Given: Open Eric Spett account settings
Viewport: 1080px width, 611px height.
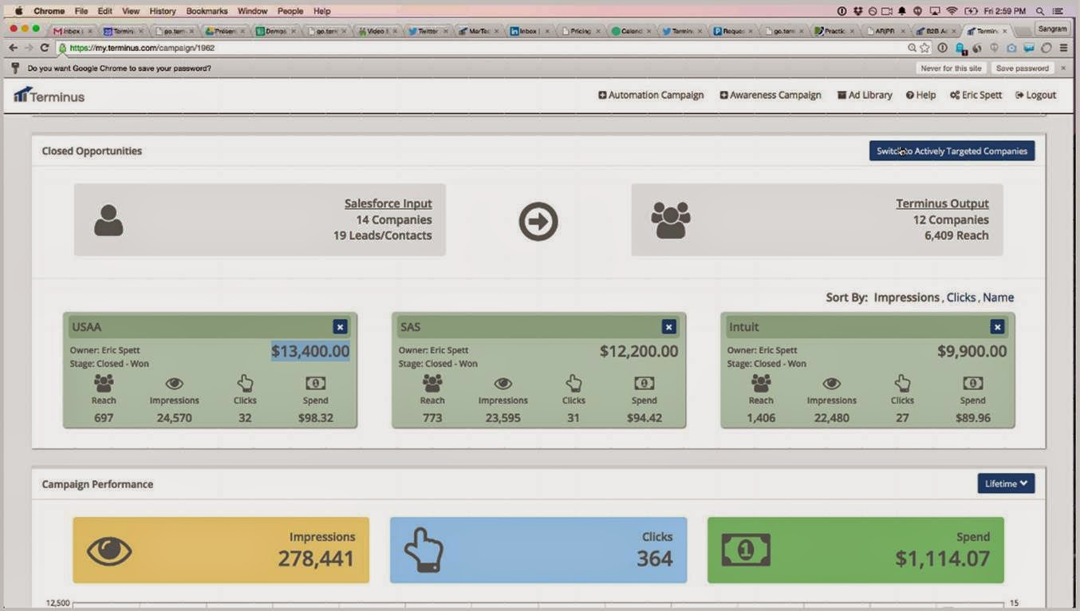Looking at the screenshot, I should (976, 95).
